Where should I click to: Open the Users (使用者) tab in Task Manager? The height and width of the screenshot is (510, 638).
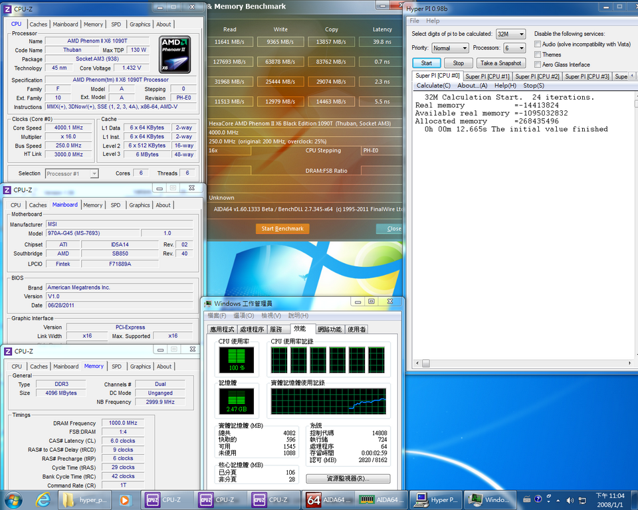tap(356, 329)
